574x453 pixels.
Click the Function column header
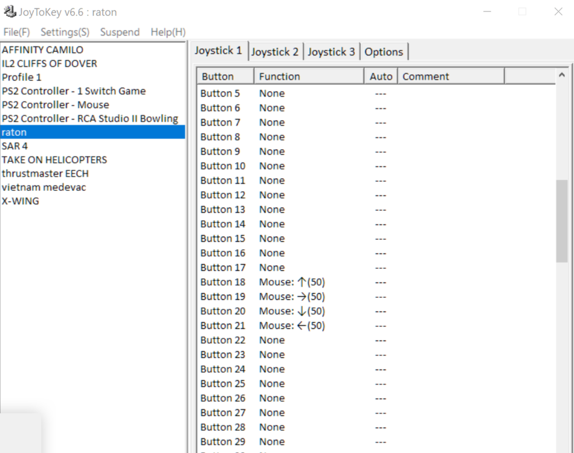[309, 76]
